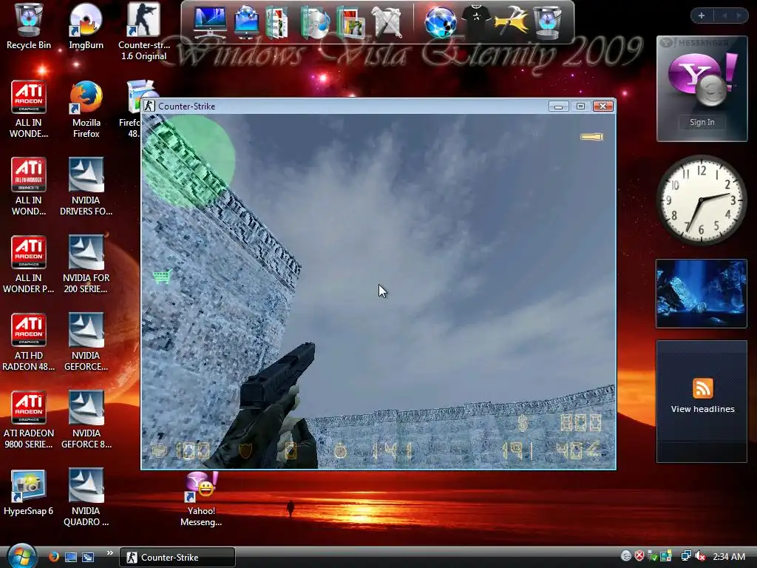Click the slideshow picture gadget thumbnail
The width and height of the screenshot is (757, 568).
[701, 294]
